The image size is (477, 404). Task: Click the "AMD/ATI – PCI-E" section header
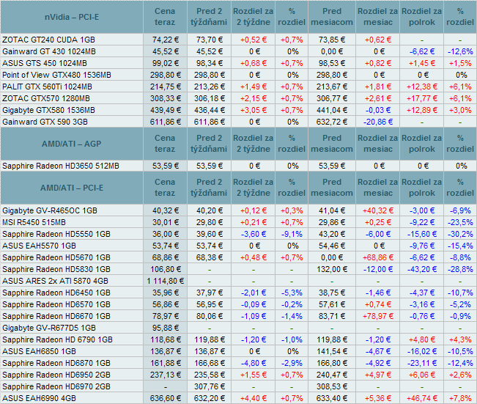tap(72, 188)
